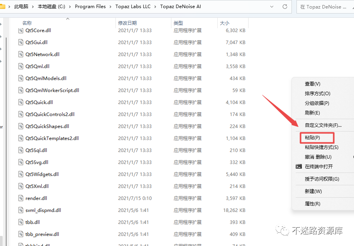Go to Topaz Labs LLC in the breadcrumb
This screenshot has width=354, height=246.
133,7
